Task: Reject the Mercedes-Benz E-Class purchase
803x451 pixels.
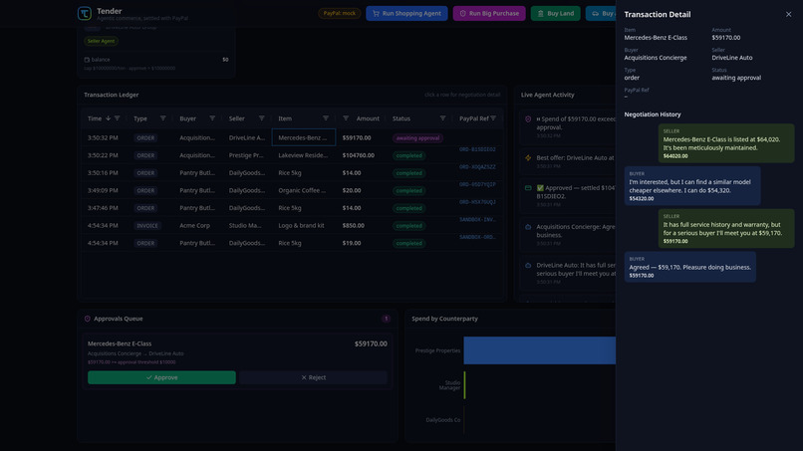Action: [313, 377]
